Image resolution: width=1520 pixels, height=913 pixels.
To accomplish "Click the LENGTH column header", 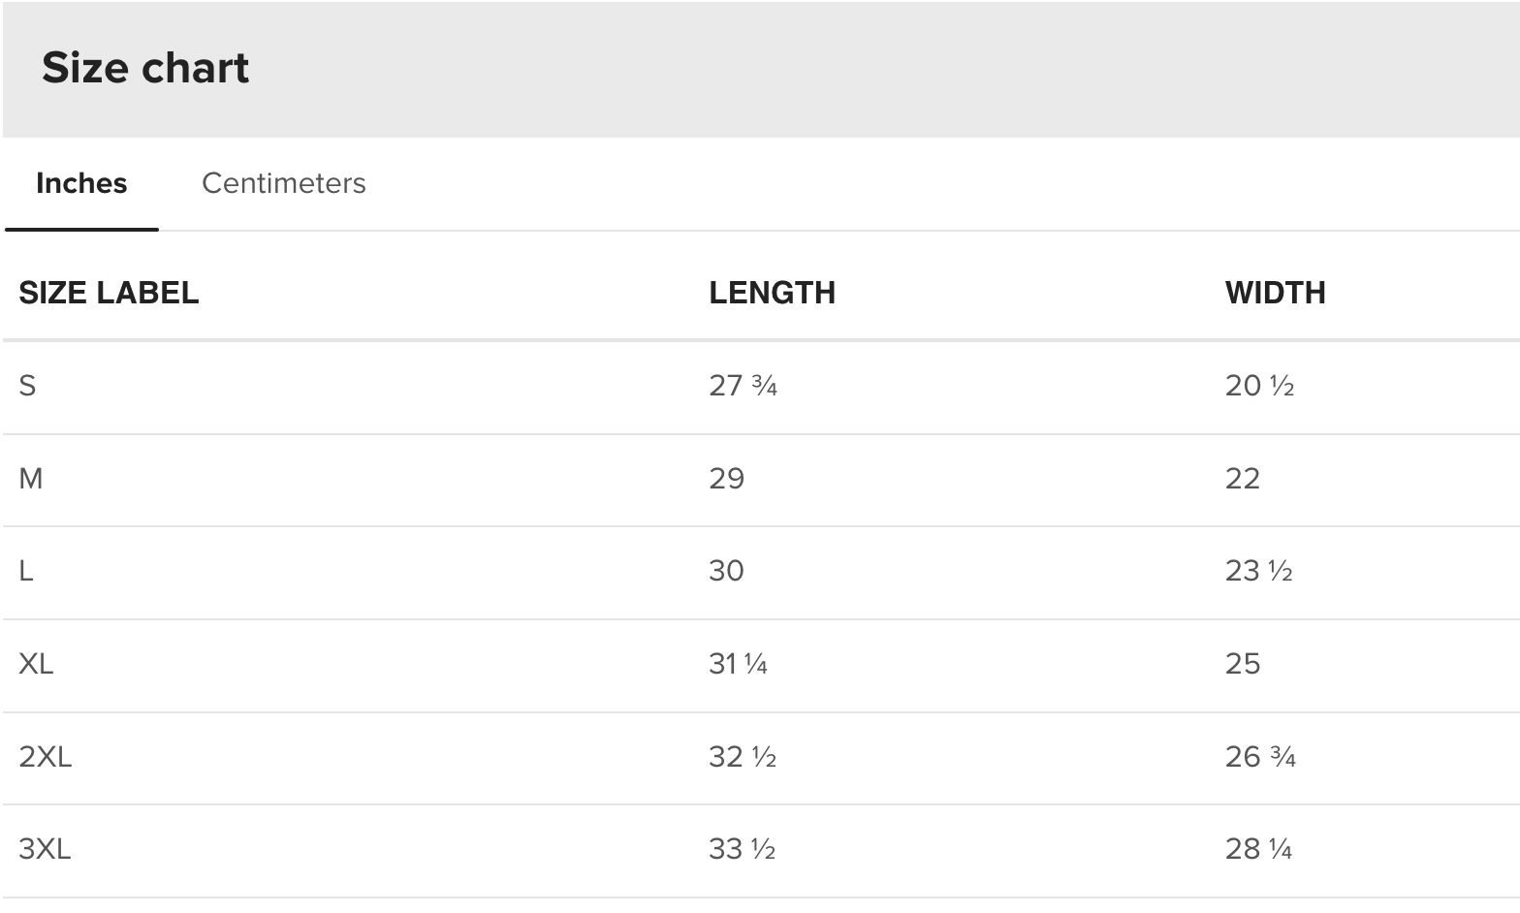I will (772, 293).
